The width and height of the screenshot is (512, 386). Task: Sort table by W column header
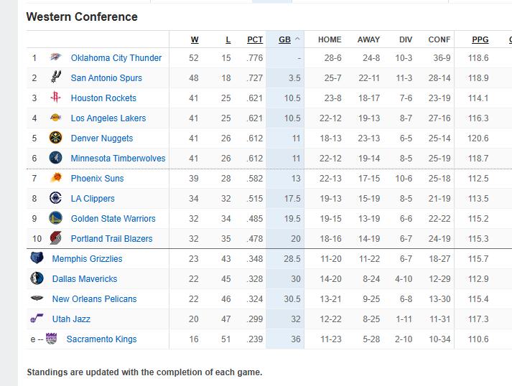(195, 40)
